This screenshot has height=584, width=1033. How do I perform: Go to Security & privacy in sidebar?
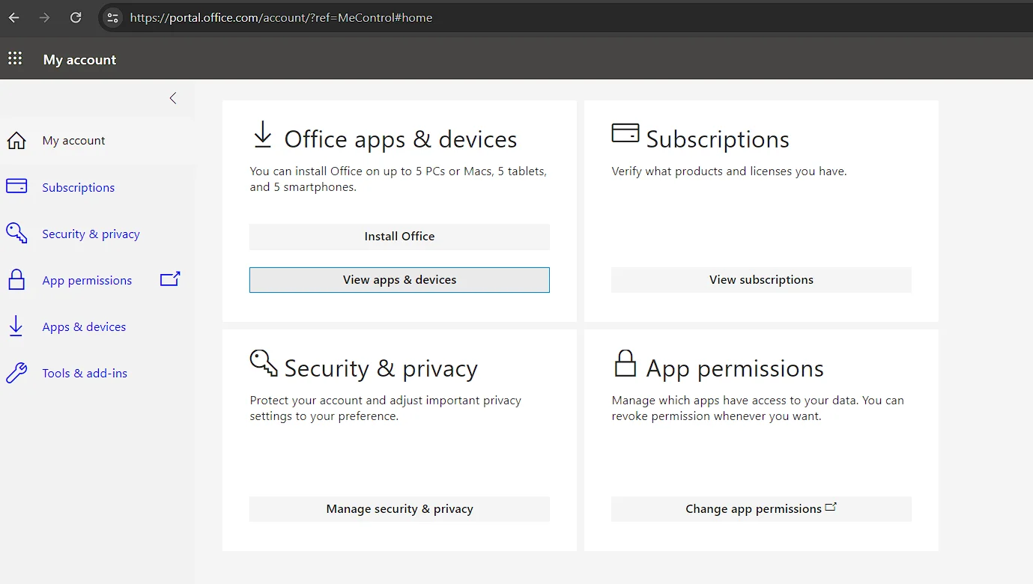pyautogui.click(x=91, y=234)
